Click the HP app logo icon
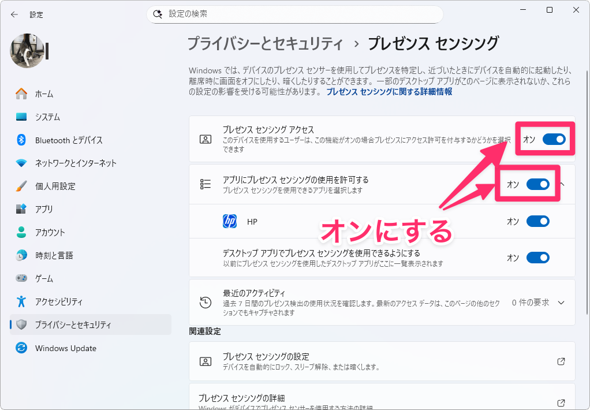590x410 pixels. tap(230, 222)
